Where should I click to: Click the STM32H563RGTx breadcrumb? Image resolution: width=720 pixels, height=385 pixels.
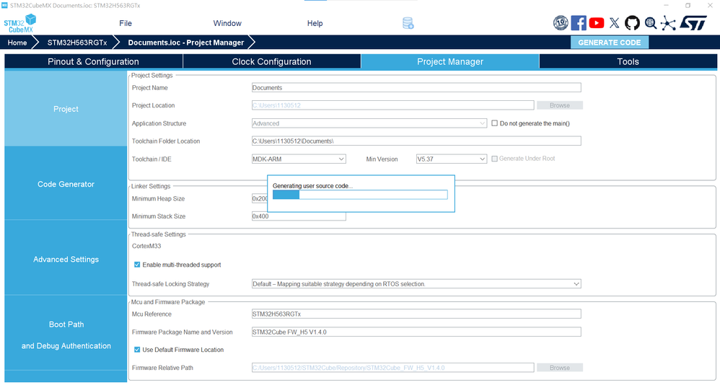(77, 43)
